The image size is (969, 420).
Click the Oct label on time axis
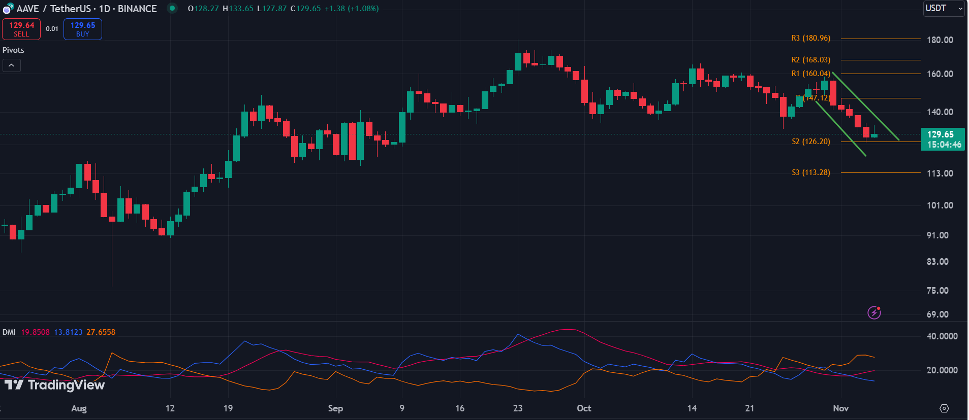pyautogui.click(x=584, y=408)
